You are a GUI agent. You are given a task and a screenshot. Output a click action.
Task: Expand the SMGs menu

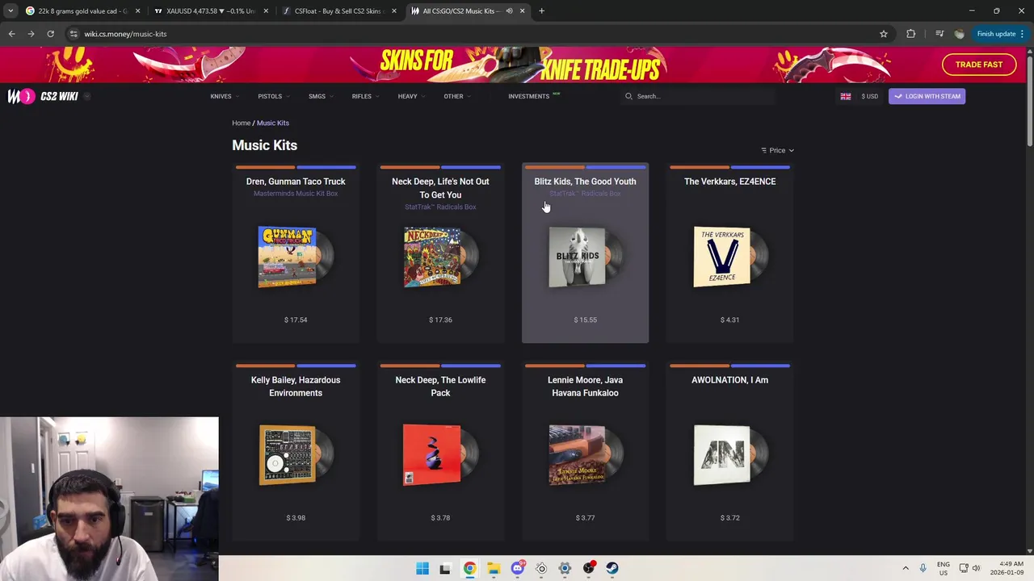coord(320,96)
